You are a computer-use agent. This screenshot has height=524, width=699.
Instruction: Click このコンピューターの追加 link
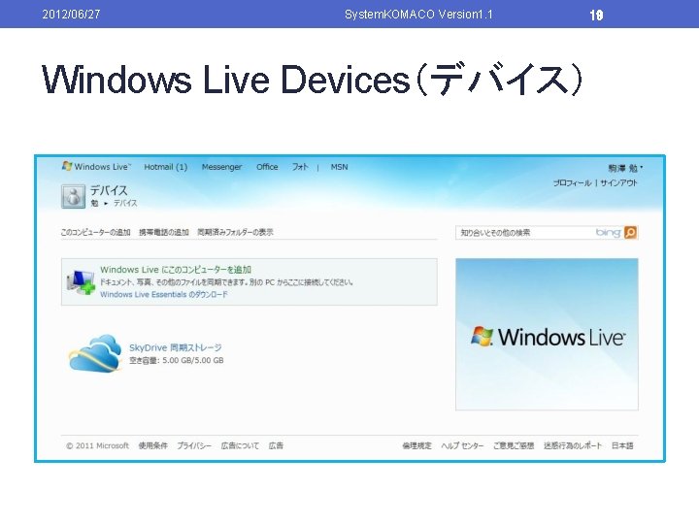click(x=95, y=232)
